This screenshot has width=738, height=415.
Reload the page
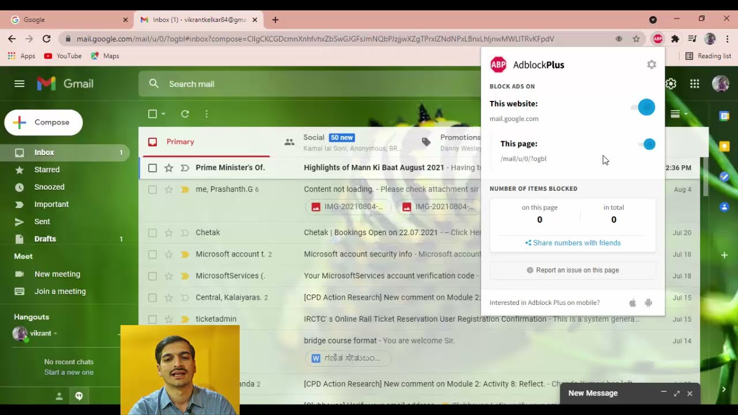tap(47, 39)
